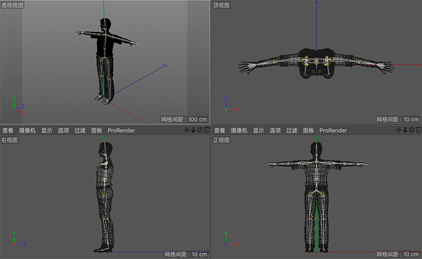Image resolution: width=422 pixels, height=259 pixels.
Task: Click the 正视图 viewport label
Action: (221, 140)
